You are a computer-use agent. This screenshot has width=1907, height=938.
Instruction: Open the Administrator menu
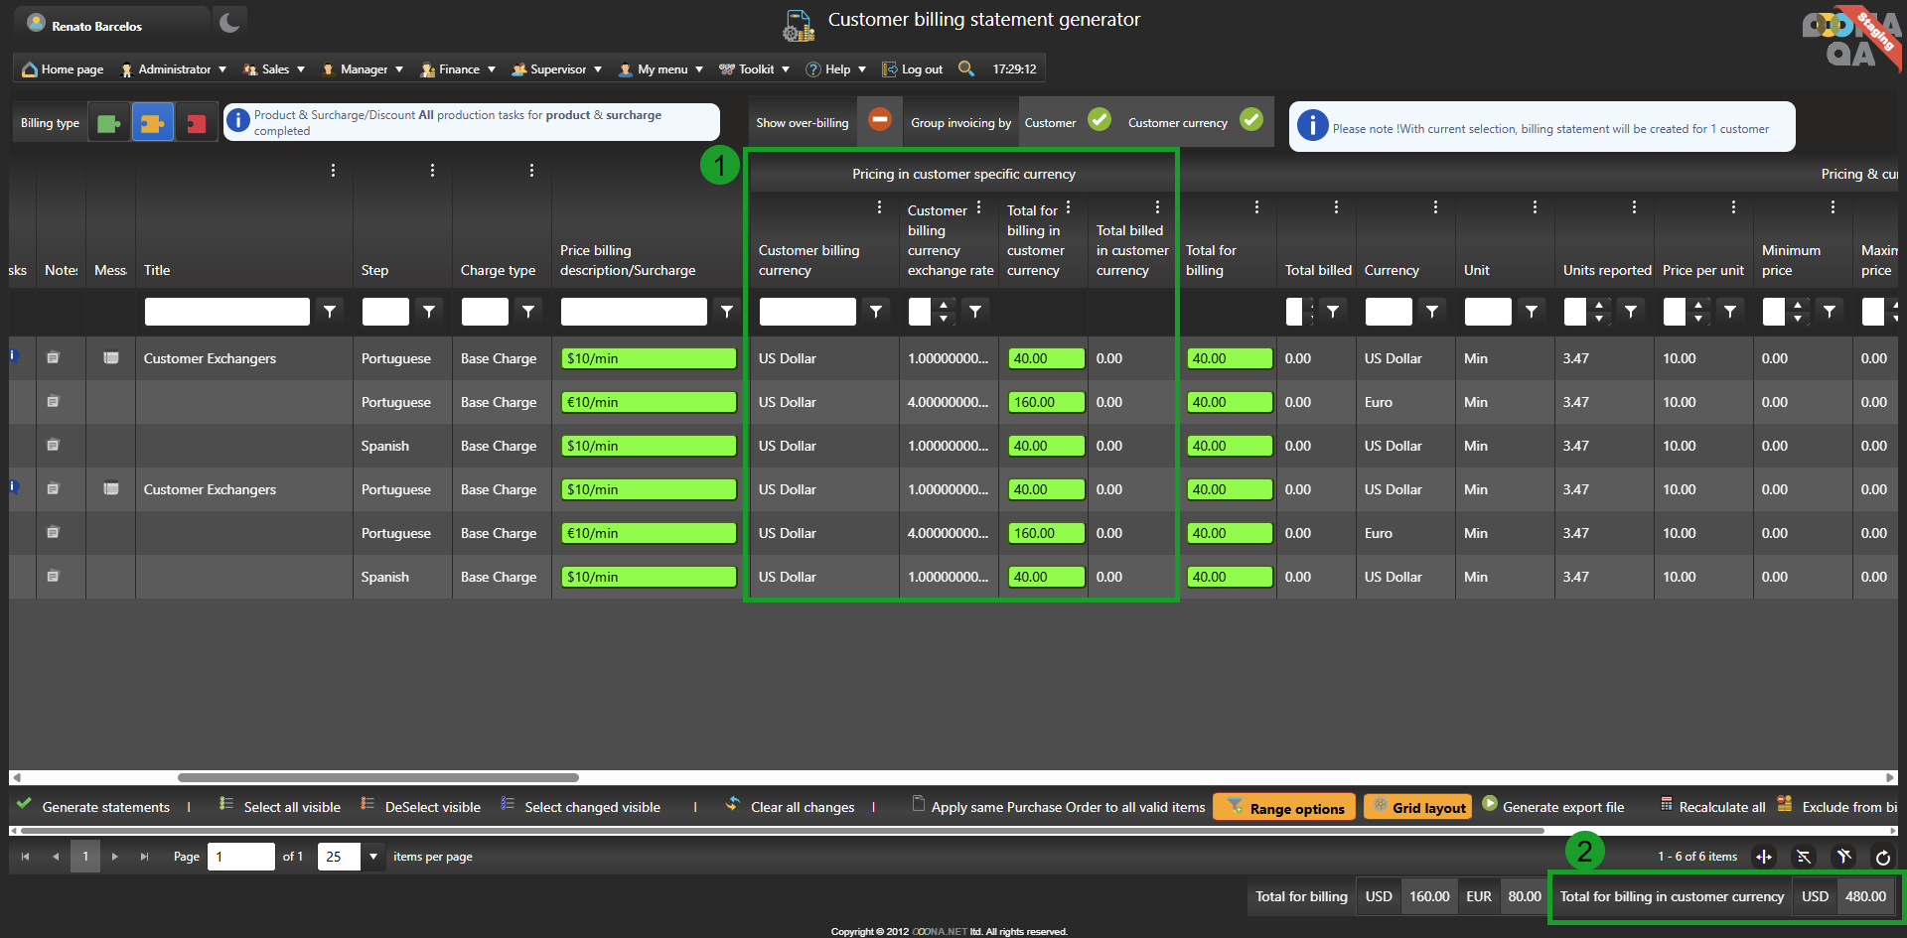click(x=174, y=69)
